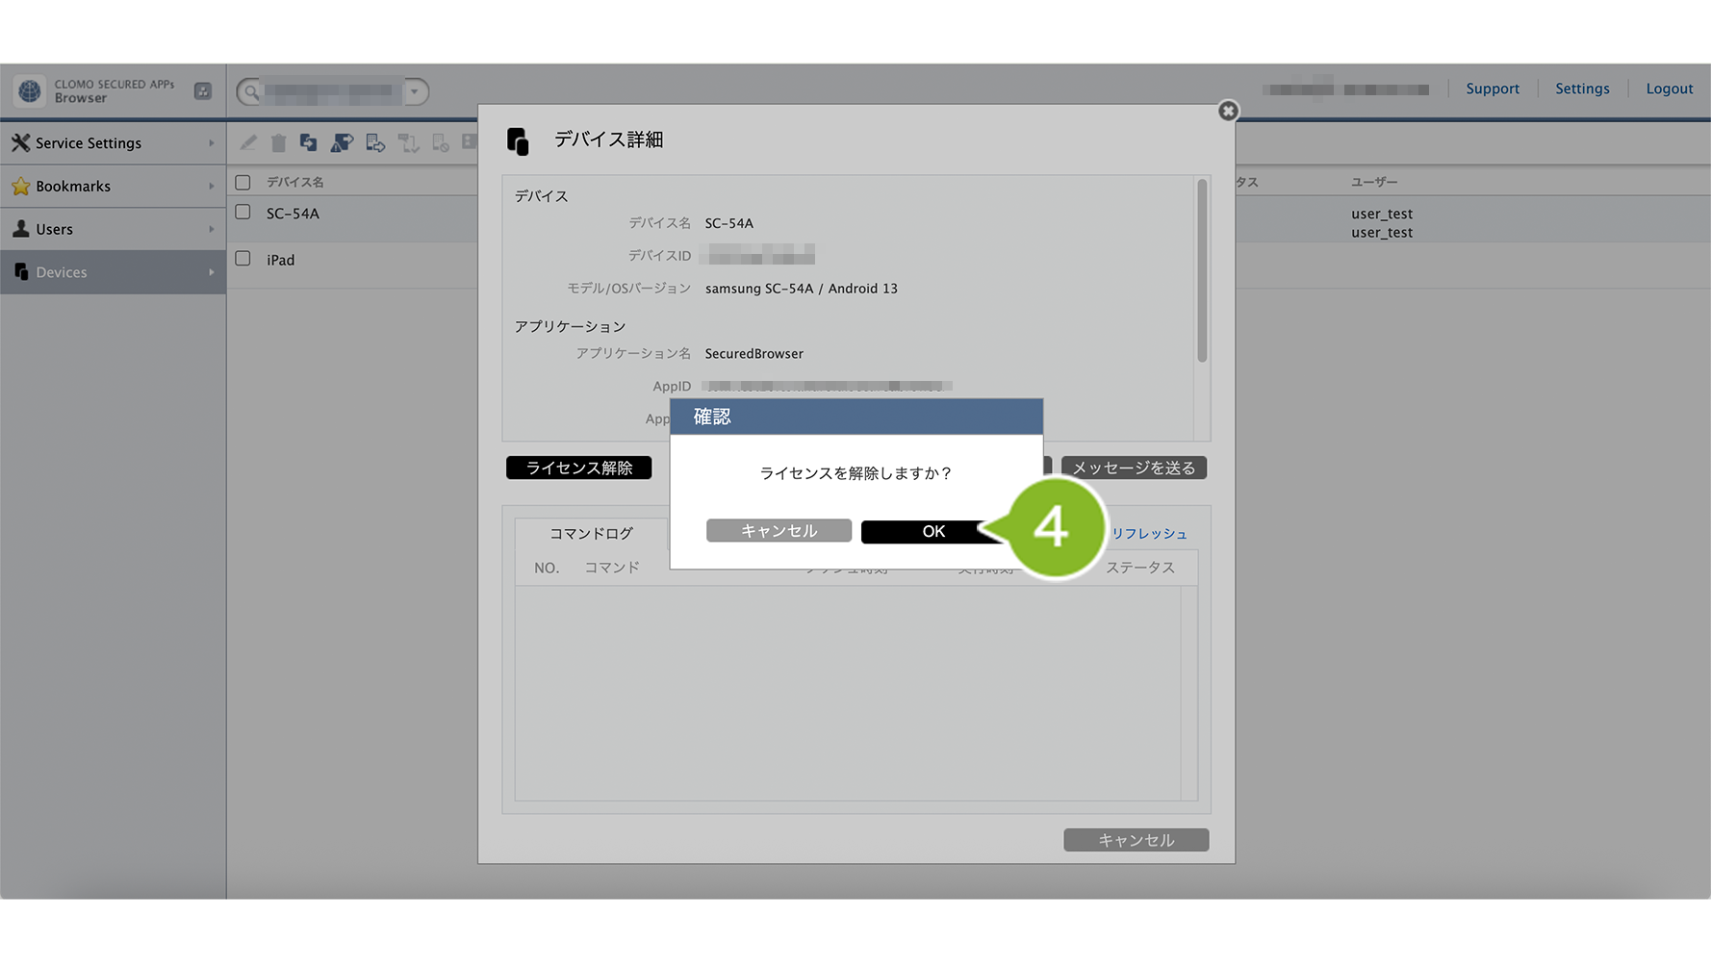Switch to the コマンドログ tab
The image size is (1711, 962).
click(591, 533)
